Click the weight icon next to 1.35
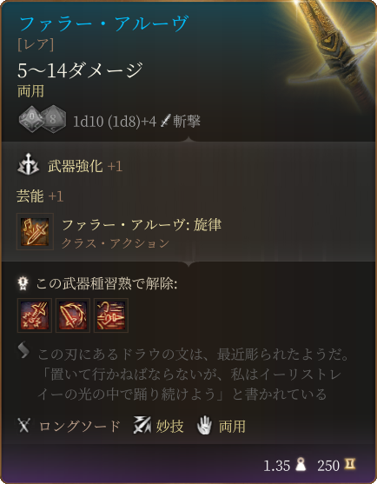Image resolution: width=377 pixels, height=484 pixels. [x=301, y=464]
